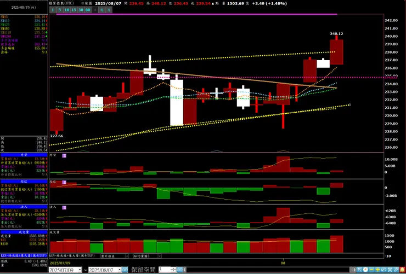Click the refresh chart icon
This screenshot has width=406, height=274.
(384, 270)
